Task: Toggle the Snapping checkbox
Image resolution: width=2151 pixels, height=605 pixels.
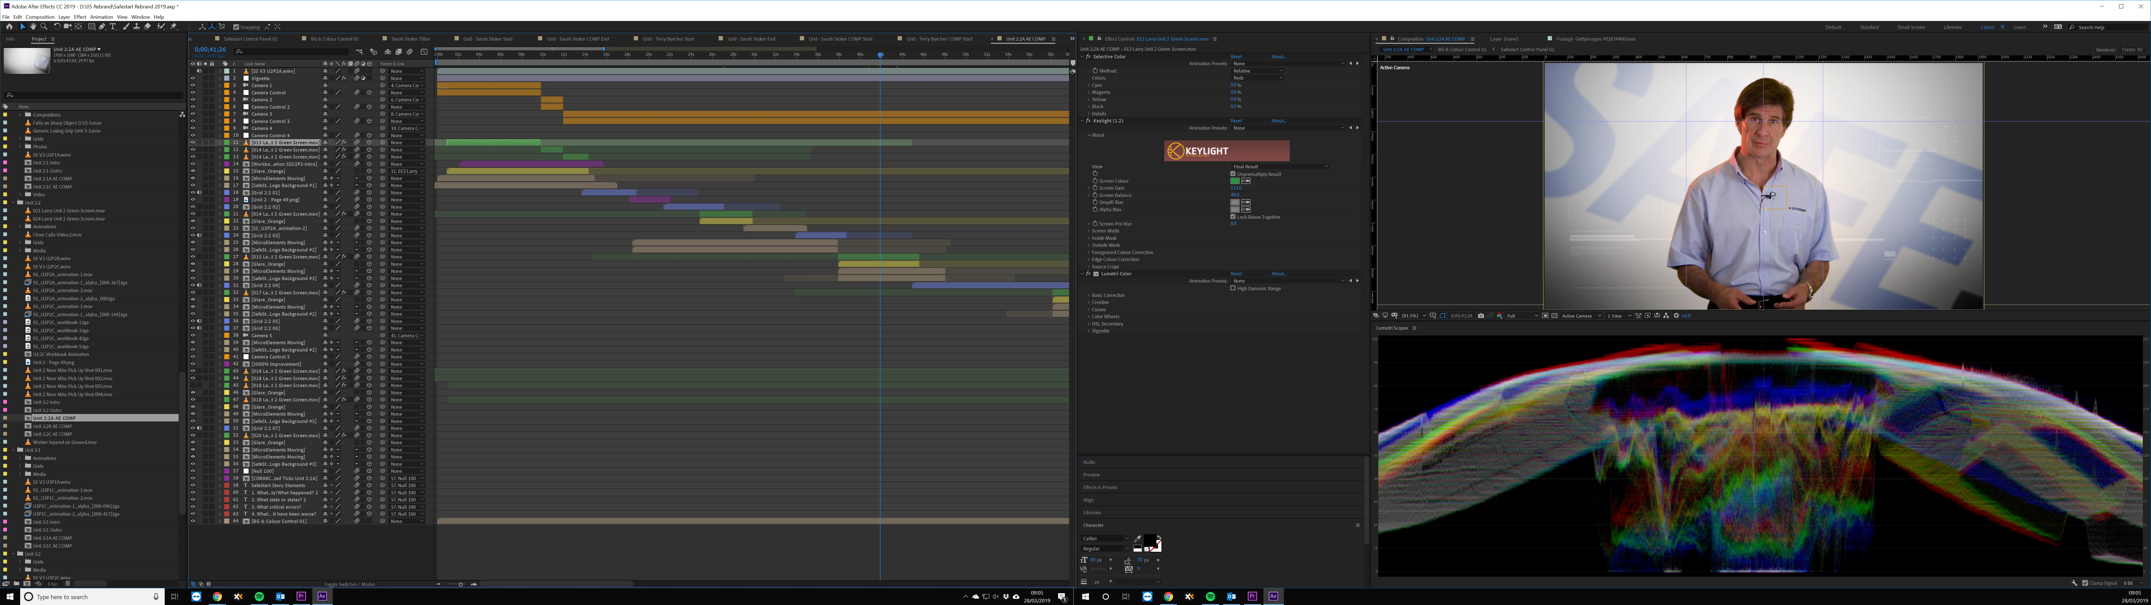Action: click(236, 27)
